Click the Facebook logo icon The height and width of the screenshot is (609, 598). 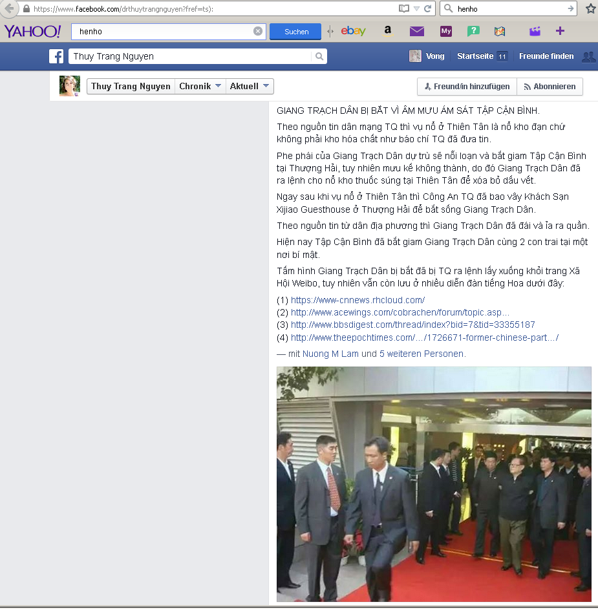tap(56, 56)
